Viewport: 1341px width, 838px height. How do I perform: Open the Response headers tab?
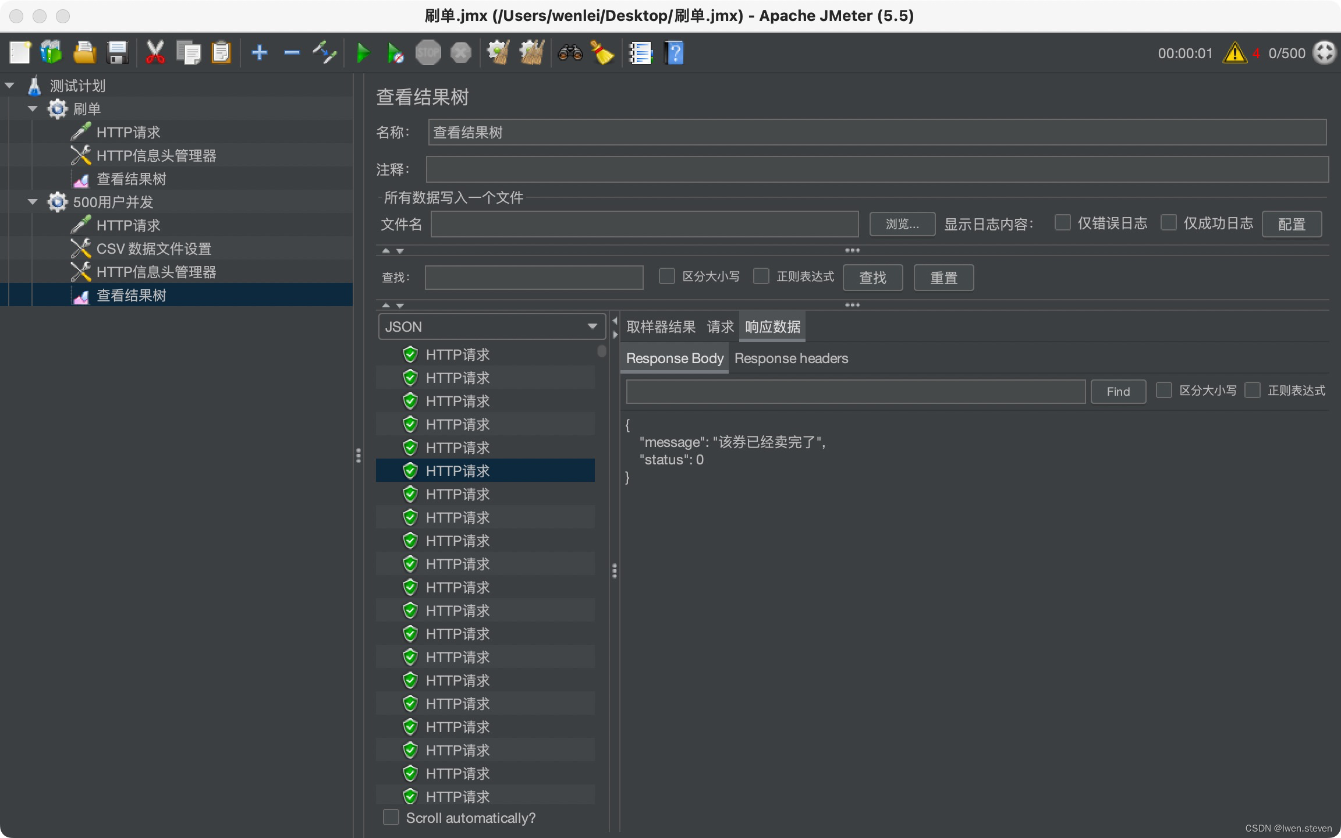pos(792,358)
